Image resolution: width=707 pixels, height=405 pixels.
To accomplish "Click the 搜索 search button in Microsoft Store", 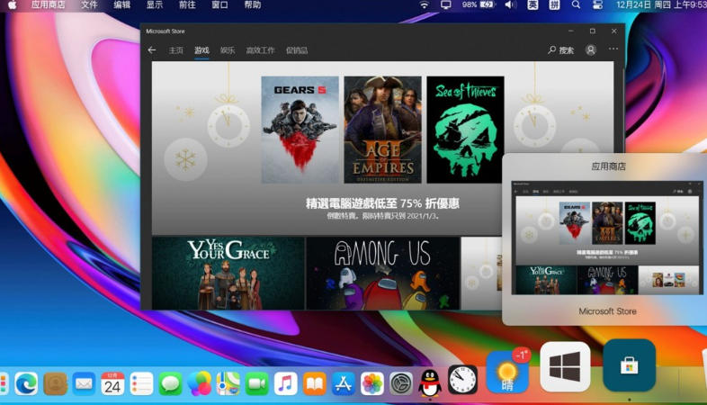I will 561,50.
